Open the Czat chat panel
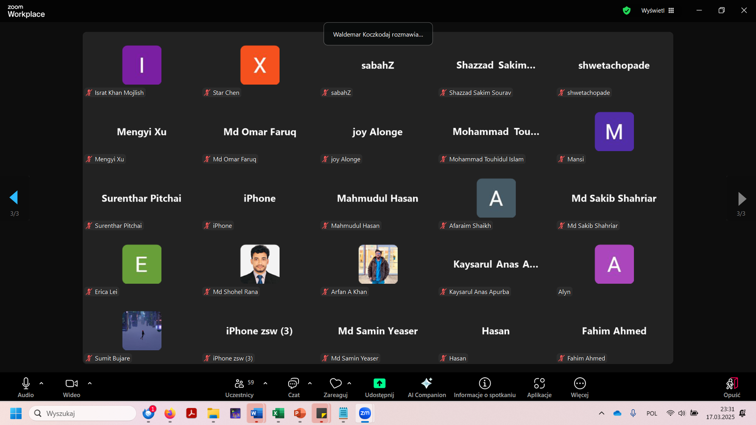The height and width of the screenshot is (425, 756). click(293, 387)
